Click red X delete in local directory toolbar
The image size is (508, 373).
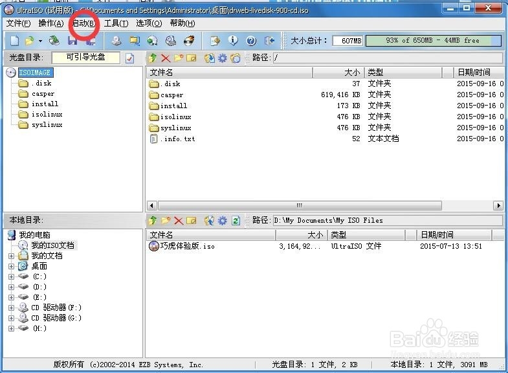tap(179, 221)
